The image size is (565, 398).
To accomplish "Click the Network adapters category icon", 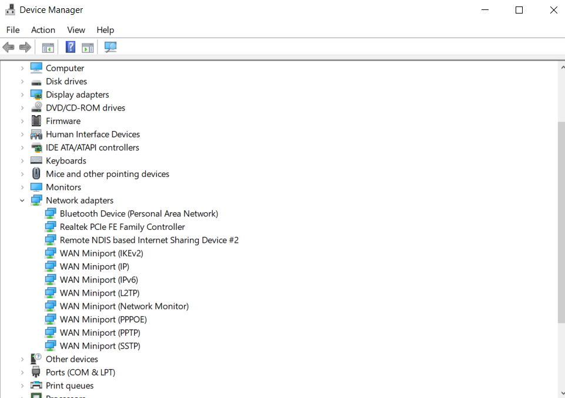I will [x=36, y=200].
